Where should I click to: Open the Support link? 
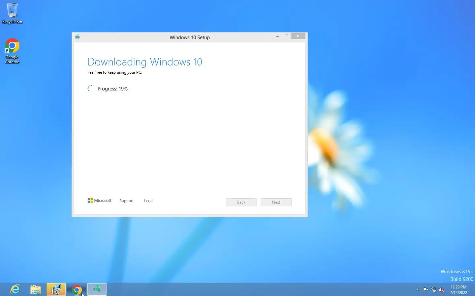(x=126, y=201)
